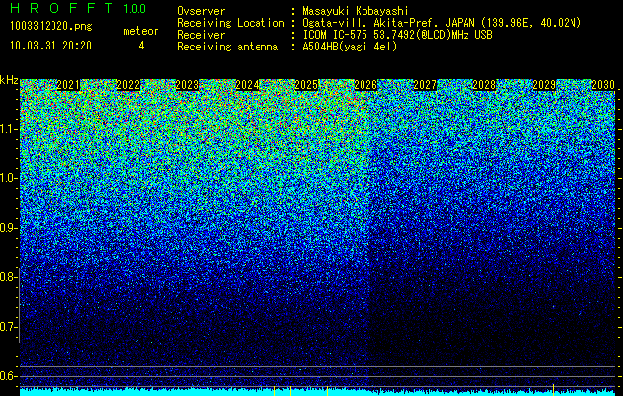The width and height of the screenshot is (623, 396).
Task: Click the Receiver field label
Action: point(201,35)
